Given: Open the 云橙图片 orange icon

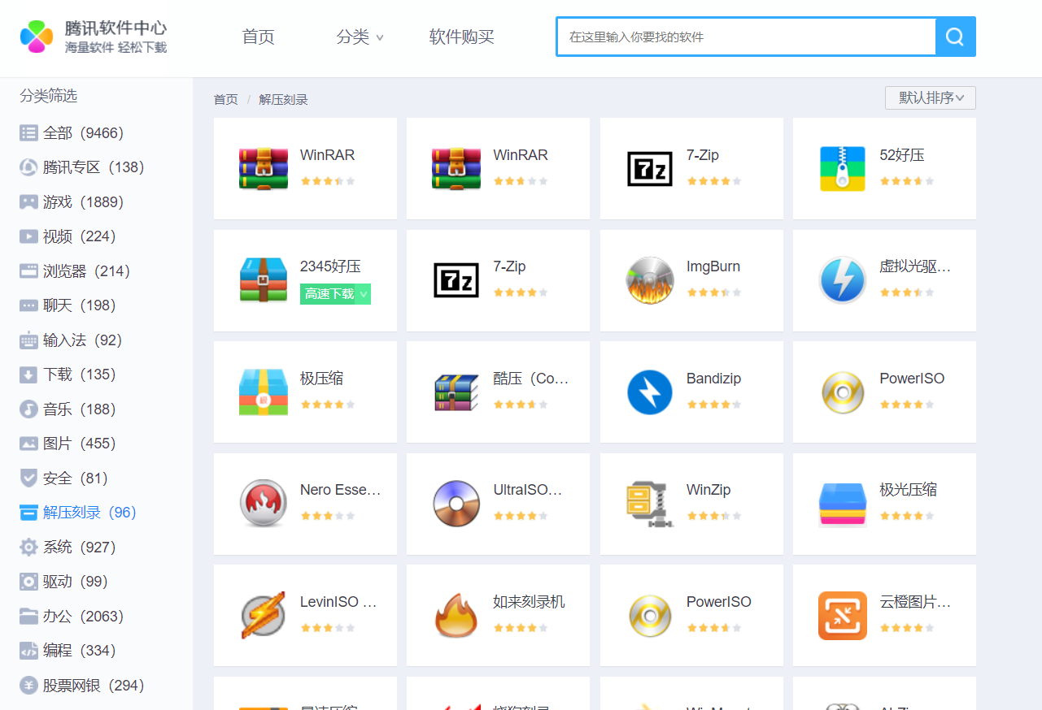Looking at the screenshot, I should (x=843, y=616).
